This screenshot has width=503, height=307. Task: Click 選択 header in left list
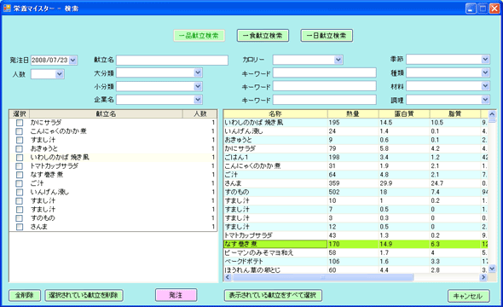[20, 114]
